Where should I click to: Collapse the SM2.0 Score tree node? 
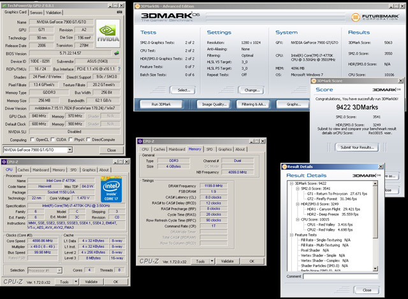297,188
